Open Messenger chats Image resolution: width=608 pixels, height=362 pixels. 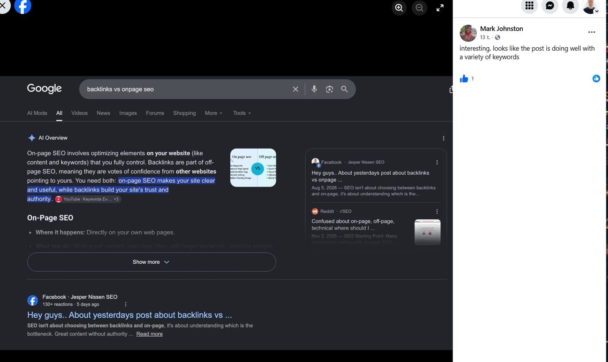click(550, 5)
